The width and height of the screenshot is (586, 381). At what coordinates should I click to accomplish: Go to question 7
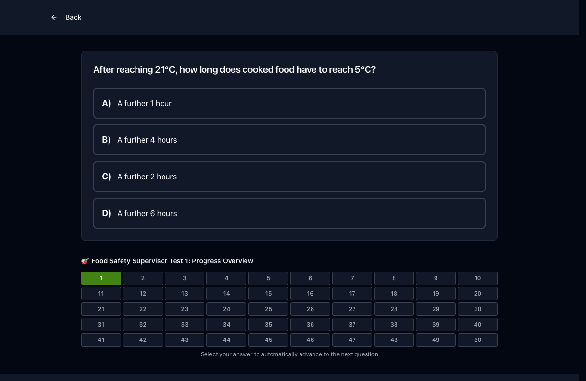352,278
